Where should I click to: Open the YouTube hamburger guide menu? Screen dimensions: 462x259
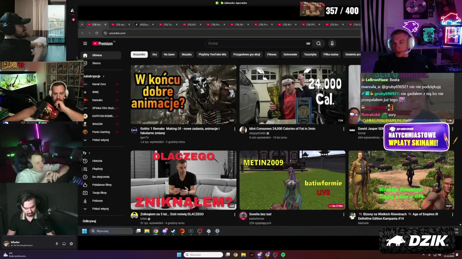tap(85, 44)
